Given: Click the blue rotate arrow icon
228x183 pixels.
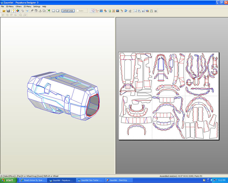Looking at the screenshot, I should coord(126,11).
